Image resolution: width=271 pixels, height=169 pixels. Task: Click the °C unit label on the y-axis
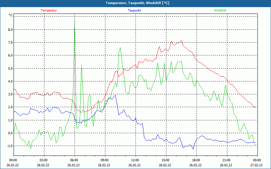[11, 15]
